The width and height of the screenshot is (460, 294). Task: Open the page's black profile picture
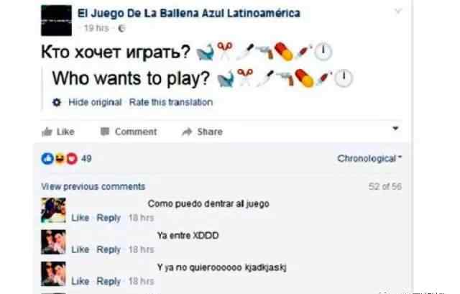[56, 21]
